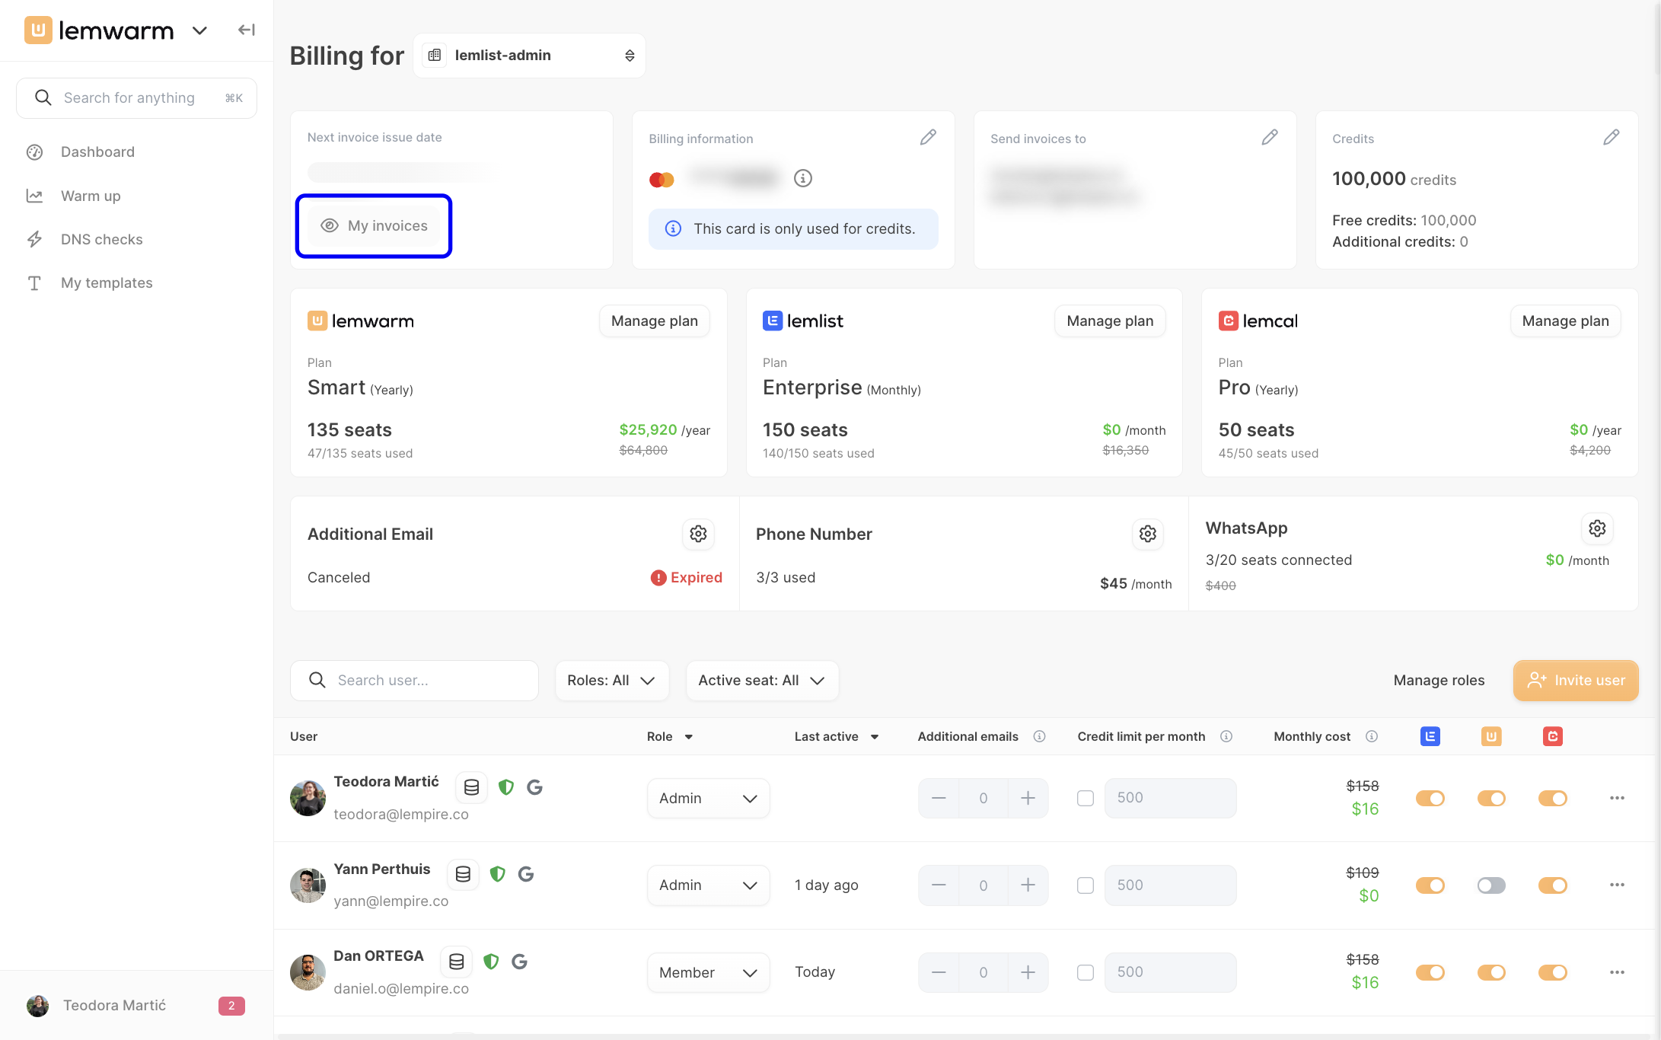This screenshot has height=1040, width=1661.
Task: Open the Roles: All filter dropdown
Action: [612, 681]
